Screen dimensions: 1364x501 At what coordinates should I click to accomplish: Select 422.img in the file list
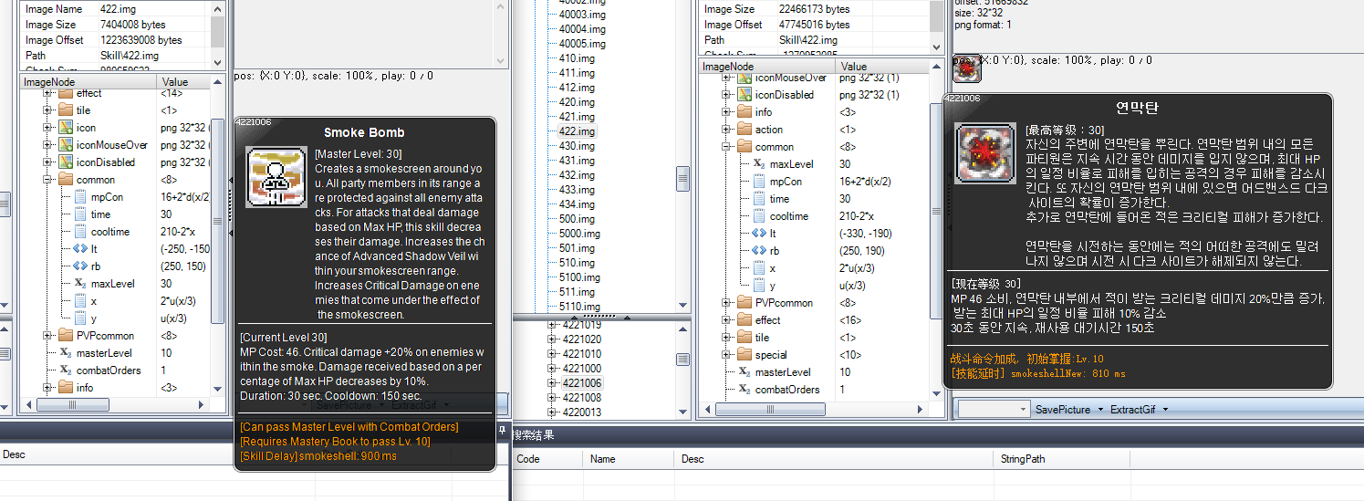(x=577, y=131)
